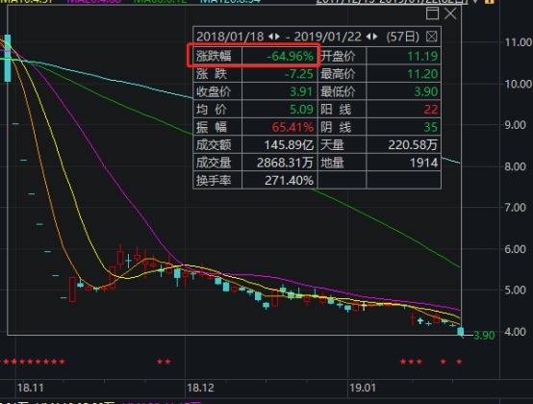Click the 19.01 date axis label
Viewport: 533px width, 404px height.
pyautogui.click(x=363, y=388)
